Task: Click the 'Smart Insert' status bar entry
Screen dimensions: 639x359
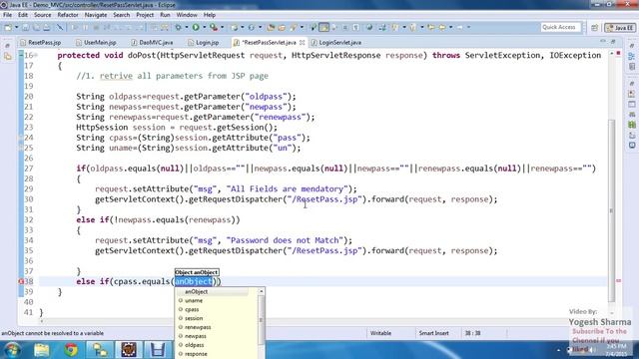Action: pyautogui.click(x=433, y=333)
